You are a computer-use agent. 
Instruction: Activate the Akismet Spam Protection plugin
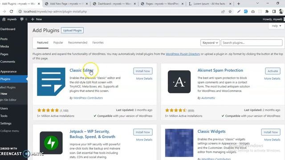[273, 71]
